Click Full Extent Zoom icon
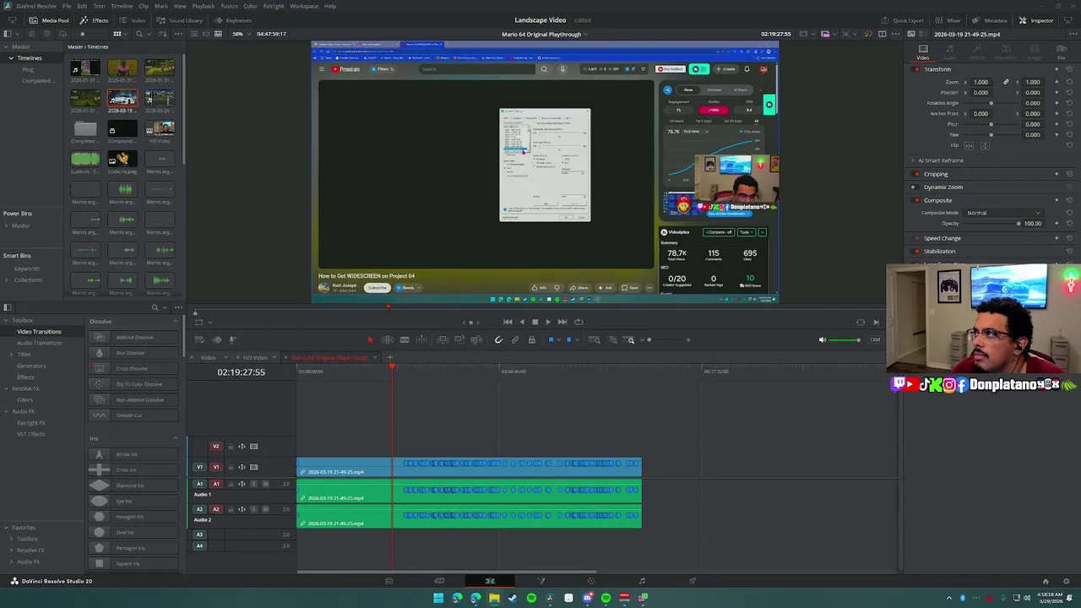1081x608 pixels. 595,339
